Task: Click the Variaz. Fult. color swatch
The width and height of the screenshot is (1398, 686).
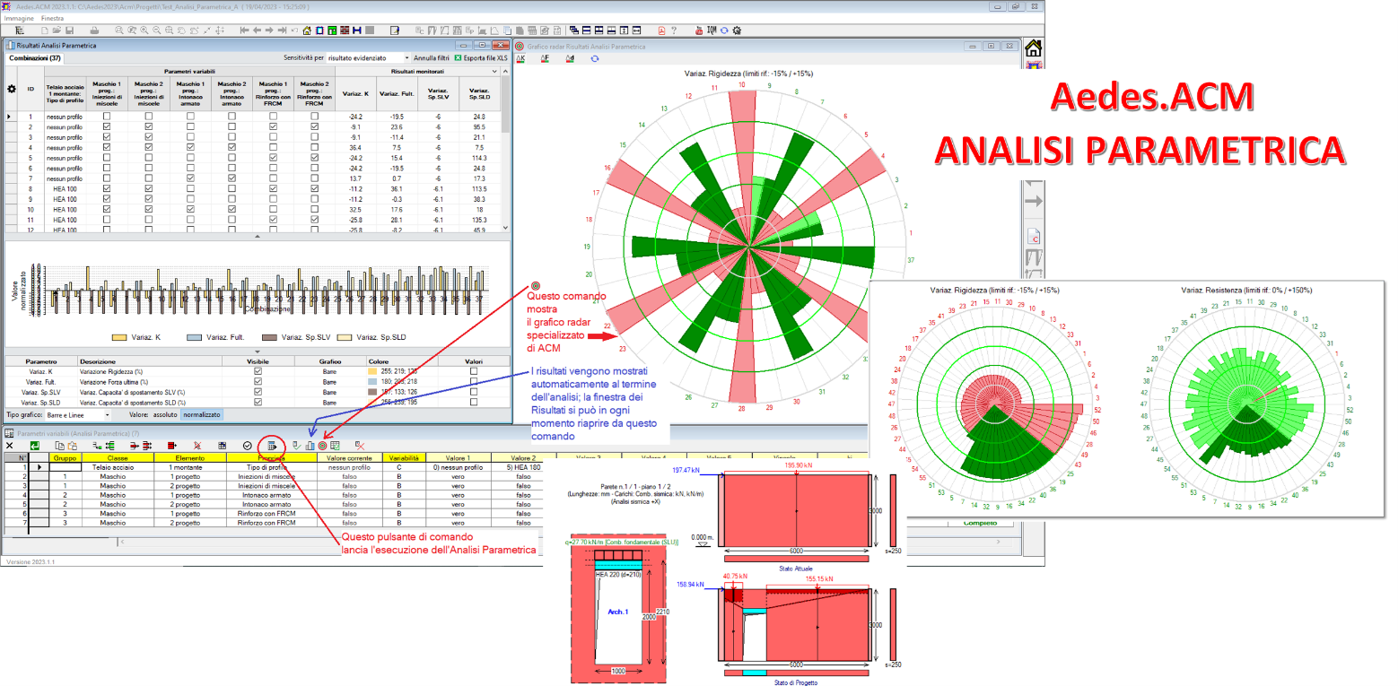Action: click(374, 381)
